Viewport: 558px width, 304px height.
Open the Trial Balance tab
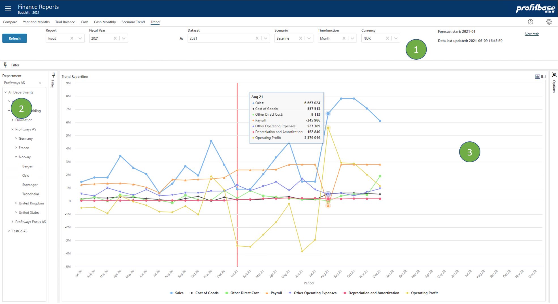click(65, 22)
